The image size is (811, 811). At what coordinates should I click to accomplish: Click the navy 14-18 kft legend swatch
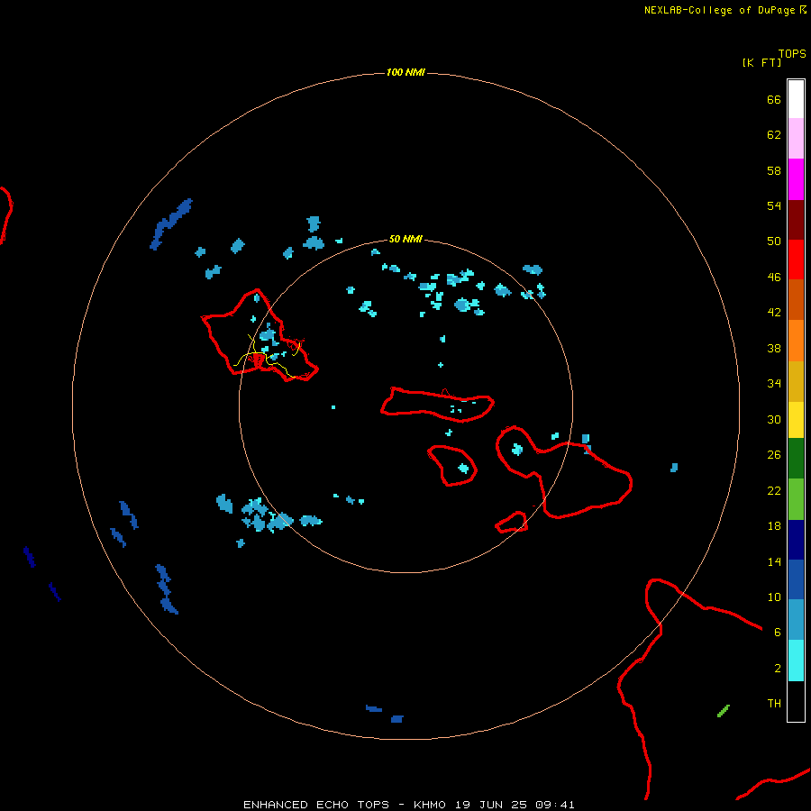[x=796, y=540]
